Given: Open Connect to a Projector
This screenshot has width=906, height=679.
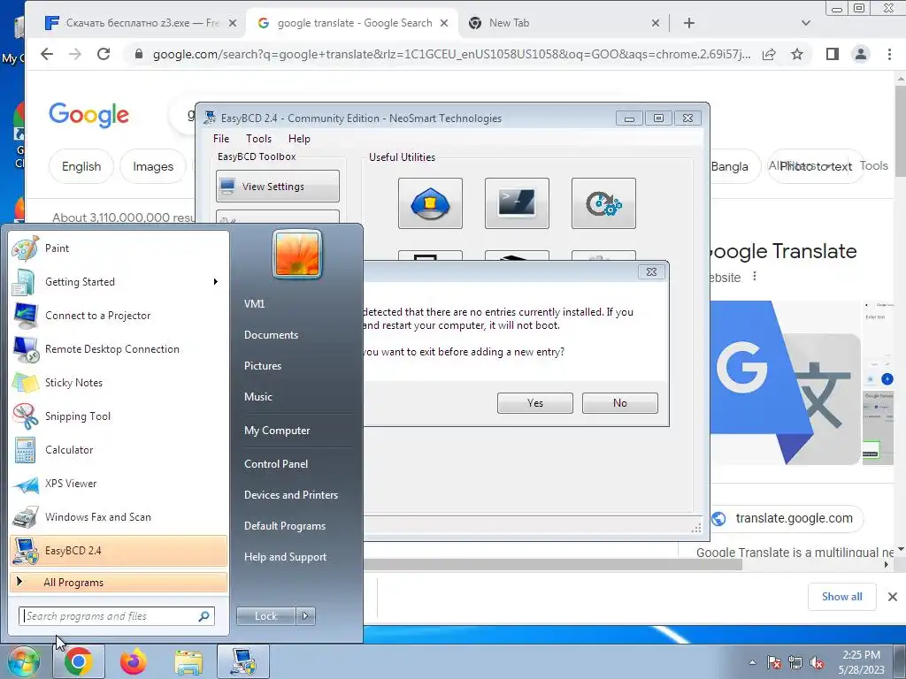Looking at the screenshot, I should pos(119,316).
